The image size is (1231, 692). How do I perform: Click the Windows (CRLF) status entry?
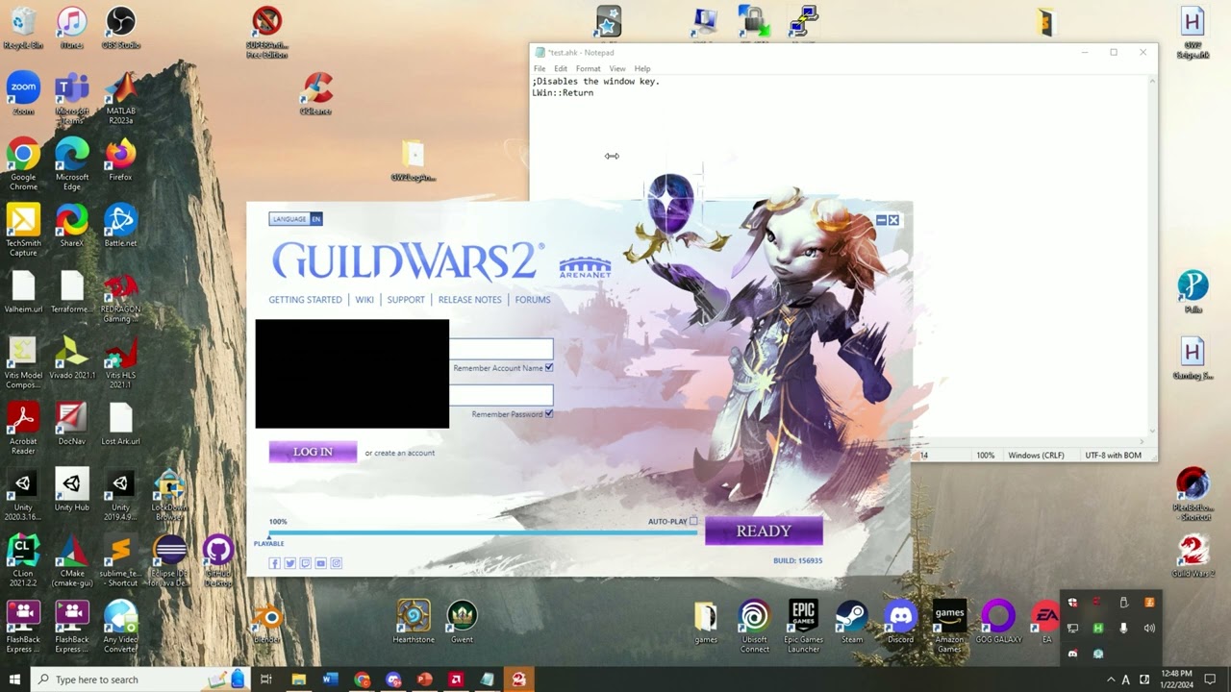tap(1036, 456)
